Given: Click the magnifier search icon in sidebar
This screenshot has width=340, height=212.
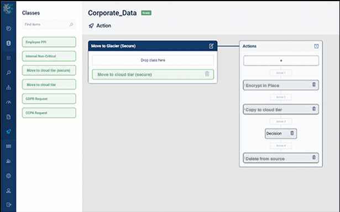Looking at the screenshot, I should point(8,73).
